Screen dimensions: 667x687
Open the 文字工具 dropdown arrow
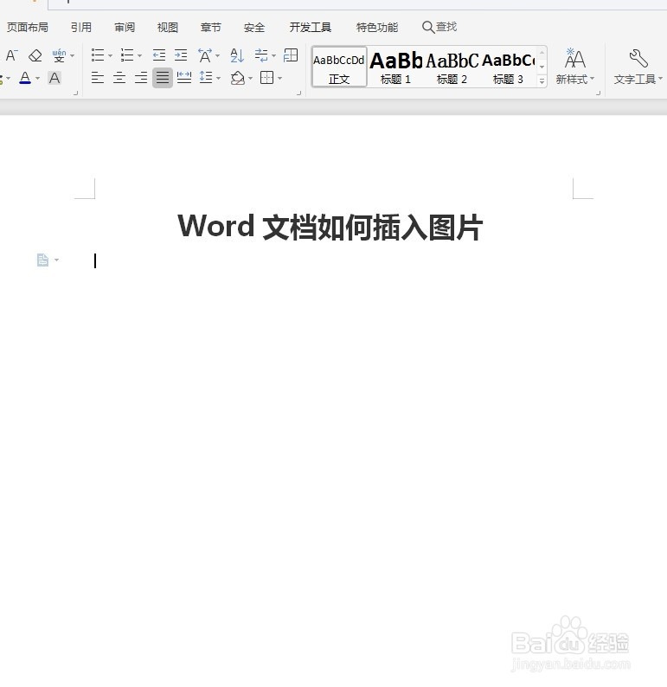(660, 79)
